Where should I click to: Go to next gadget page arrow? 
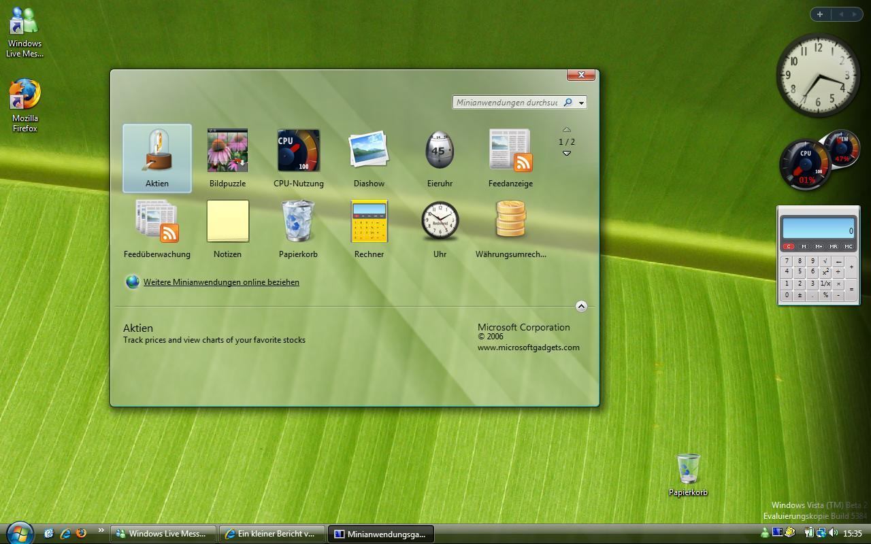coord(566,154)
